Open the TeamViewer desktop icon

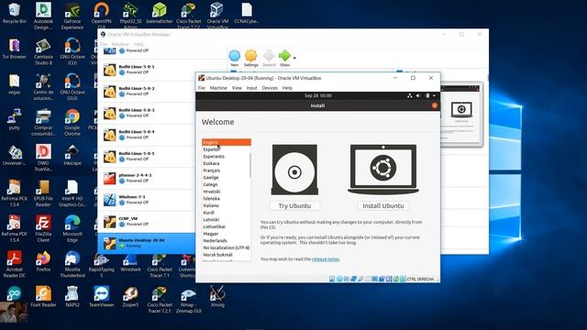tap(102, 297)
